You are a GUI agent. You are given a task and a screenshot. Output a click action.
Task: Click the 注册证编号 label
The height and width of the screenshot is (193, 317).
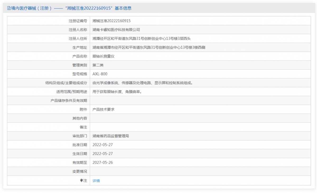pyautogui.click(x=78, y=21)
